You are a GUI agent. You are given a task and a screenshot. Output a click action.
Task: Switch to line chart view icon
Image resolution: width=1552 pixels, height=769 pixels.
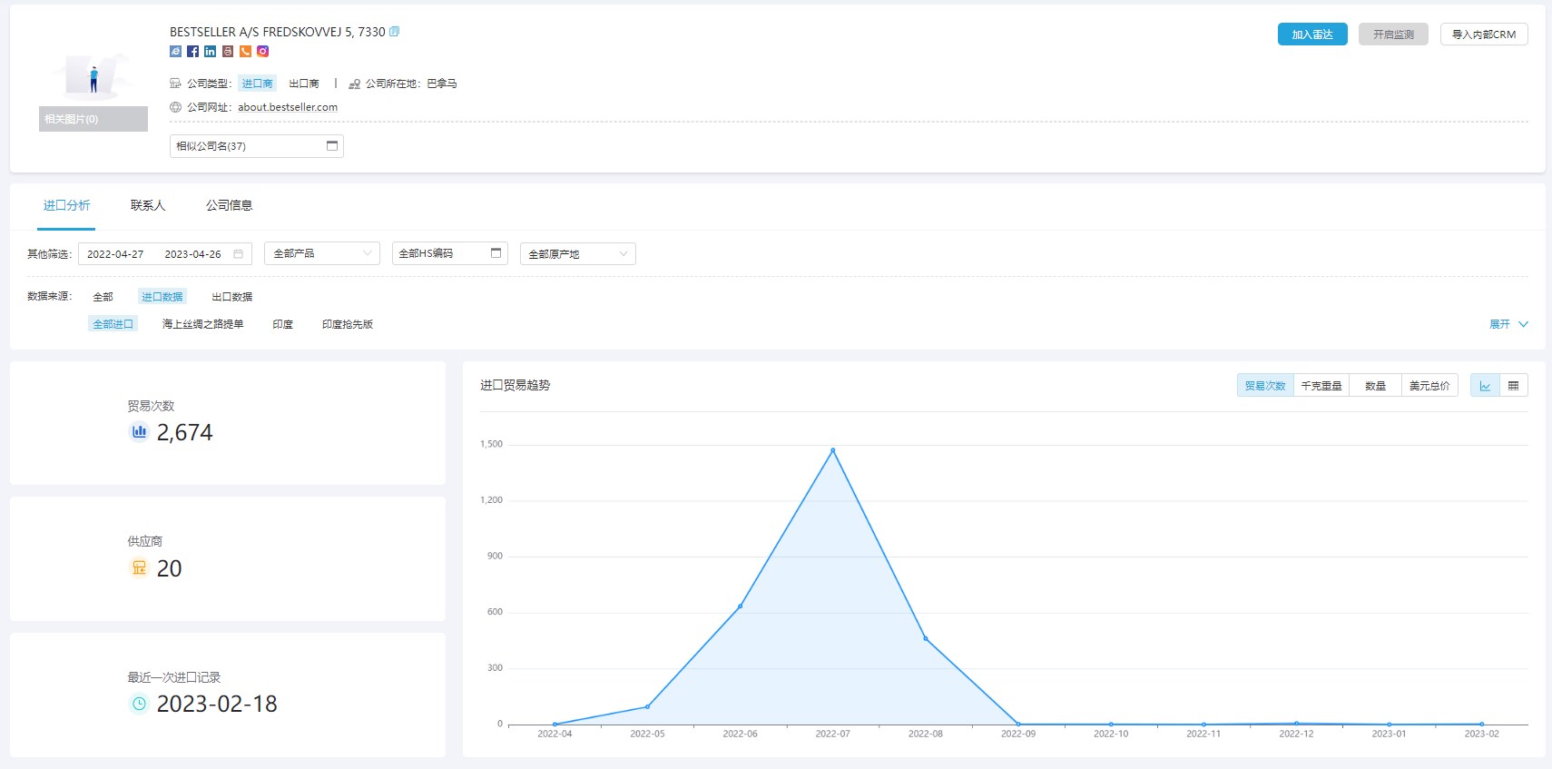coord(1485,386)
